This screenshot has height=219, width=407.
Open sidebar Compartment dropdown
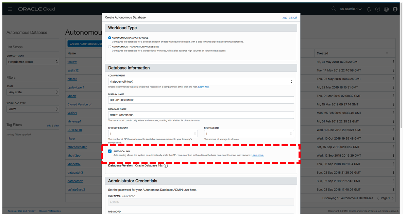33,62
